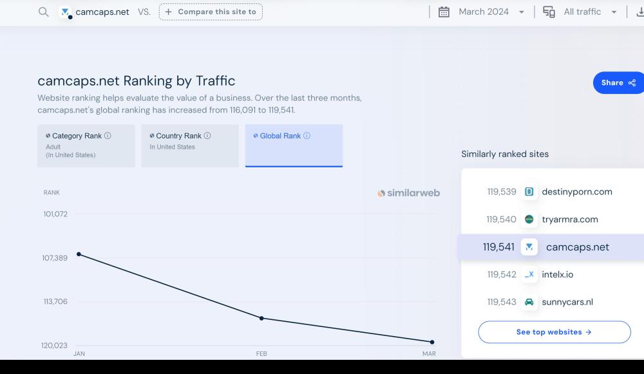
Task: Open the March 2024 date dropdown
Action: 491,12
